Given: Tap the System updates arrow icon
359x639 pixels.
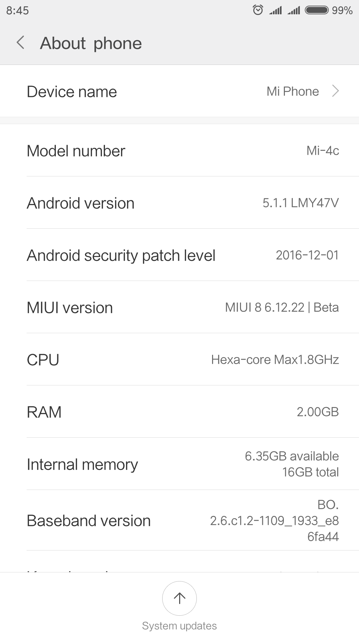Looking at the screenshot, I should click(179, 598).
